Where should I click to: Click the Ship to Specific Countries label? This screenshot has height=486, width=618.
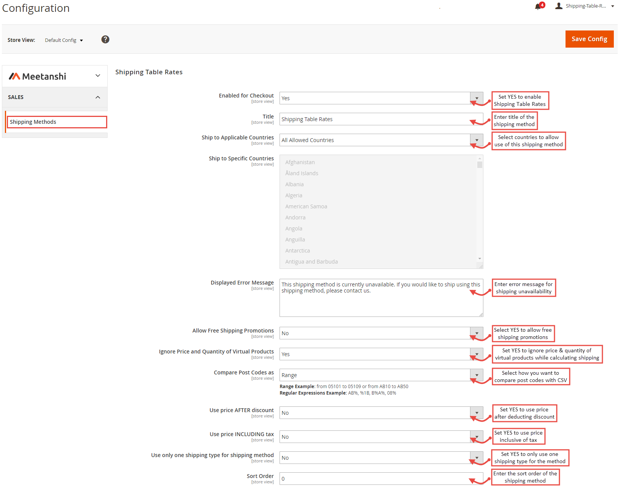click(241, 158)
